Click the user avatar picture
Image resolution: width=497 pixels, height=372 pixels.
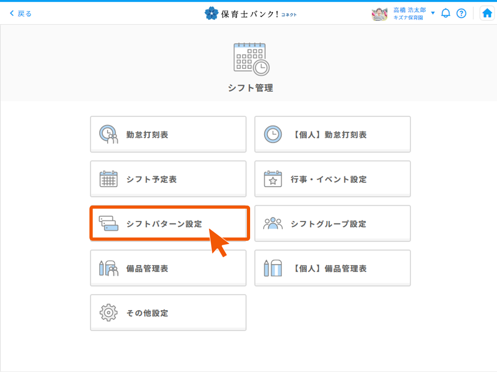[x=380, y=13]
